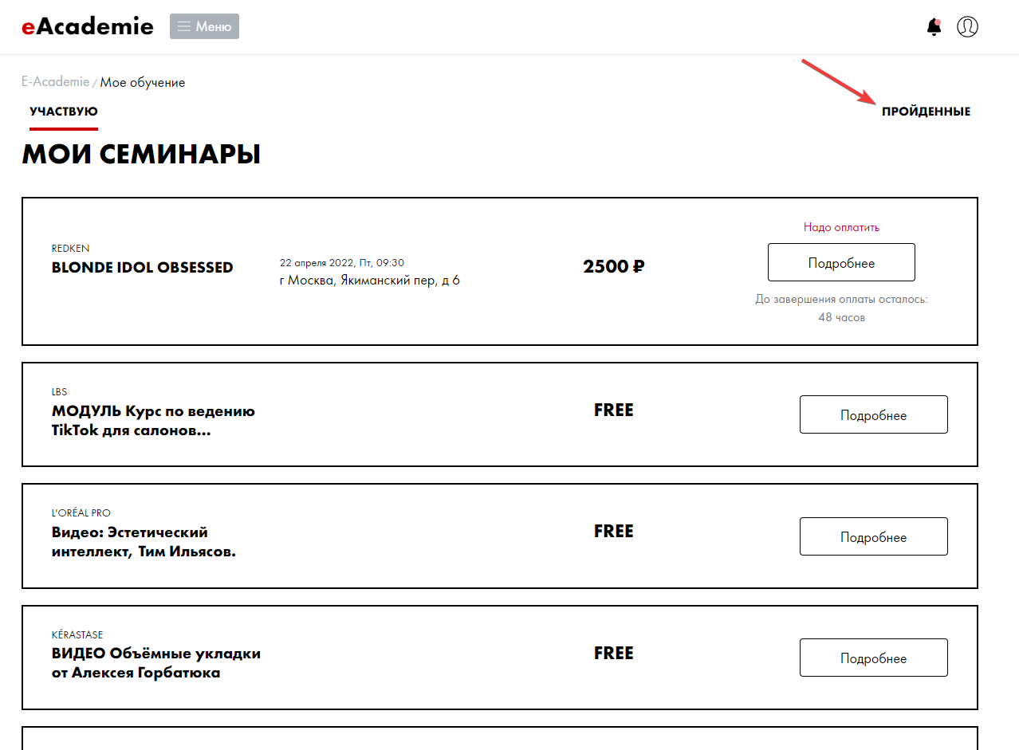Click the eAcademie logo
Viewport: 1019px width, 750px height.
pyautogui.click(x=88, y=26)
